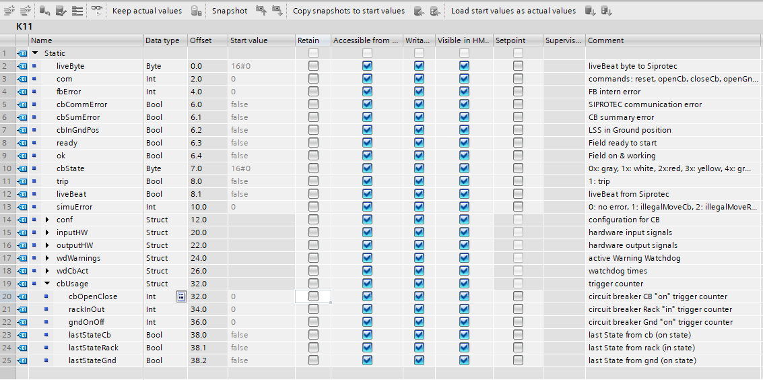Select the simuError variable name cell
763x380 pixels.
(x=74, y=207)
